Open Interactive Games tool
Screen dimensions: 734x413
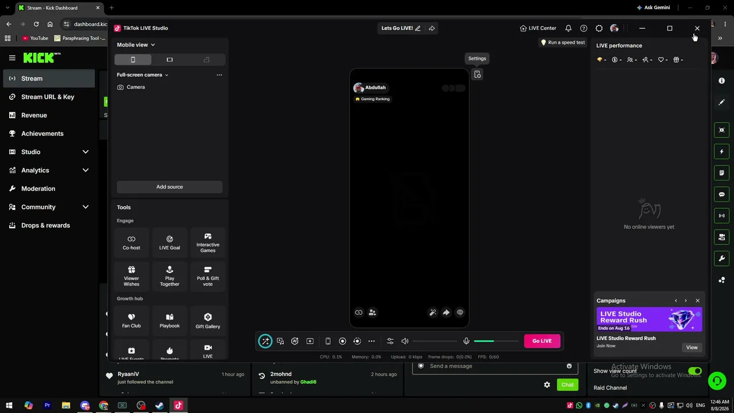pyautogui.click(x=208, y=243)
